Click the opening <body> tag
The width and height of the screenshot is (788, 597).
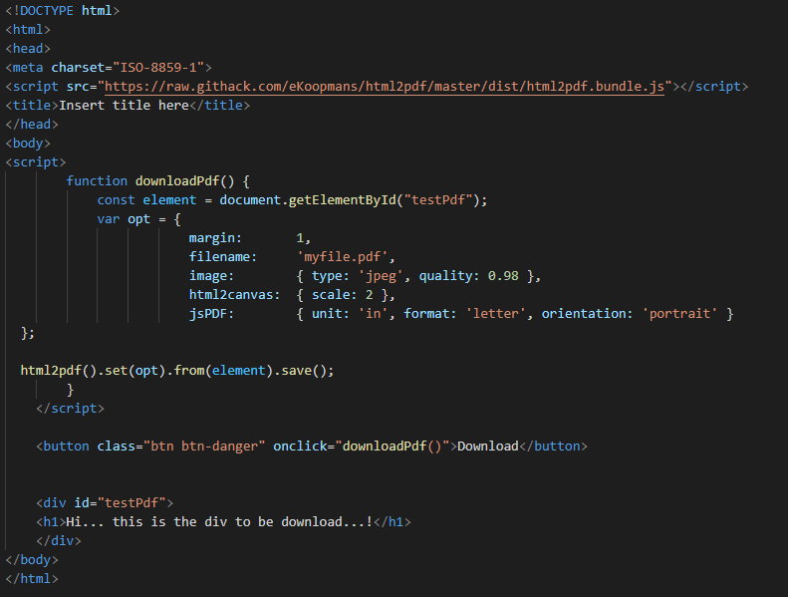28,144
